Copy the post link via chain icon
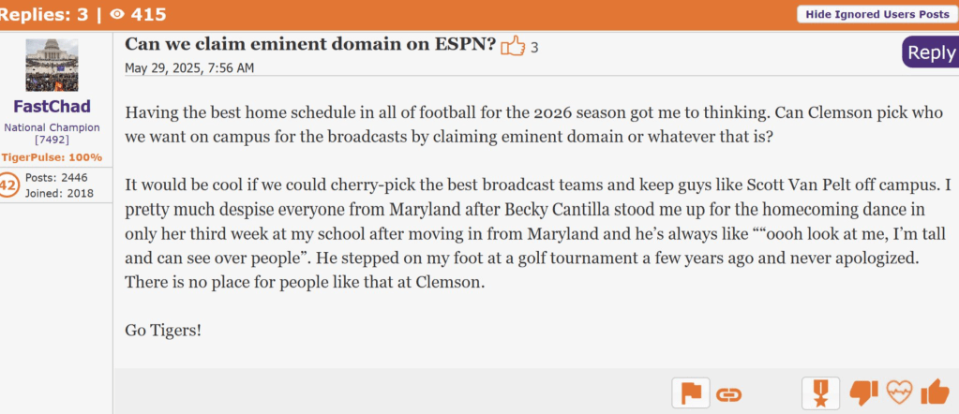 click(x=728, y=393)
